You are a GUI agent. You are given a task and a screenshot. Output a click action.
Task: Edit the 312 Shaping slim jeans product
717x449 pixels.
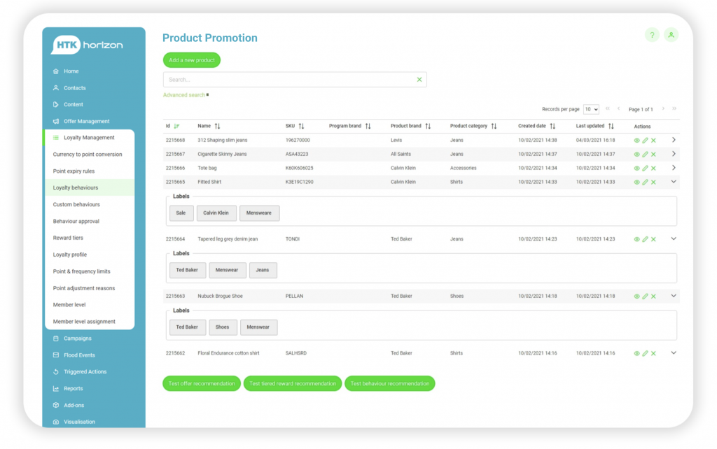(645, 141)
